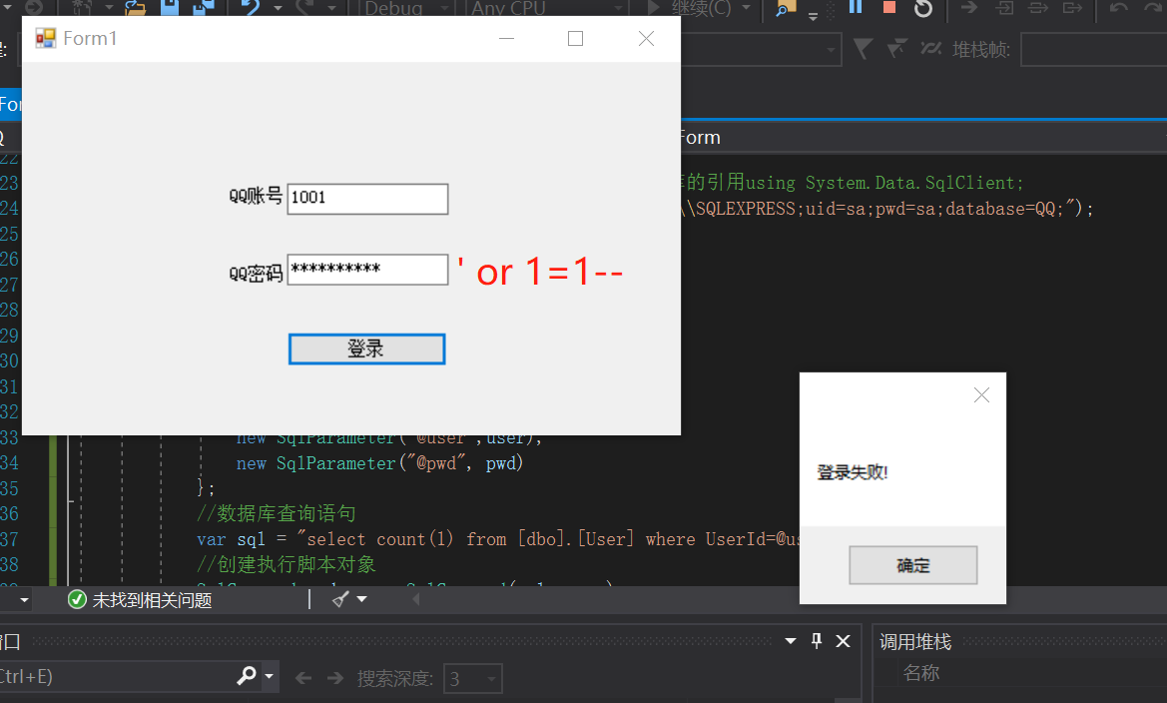This screenshot has height=703, width=1167.
Task: Click the var sql = "select count(1) line
Action: tap(498, 539)
